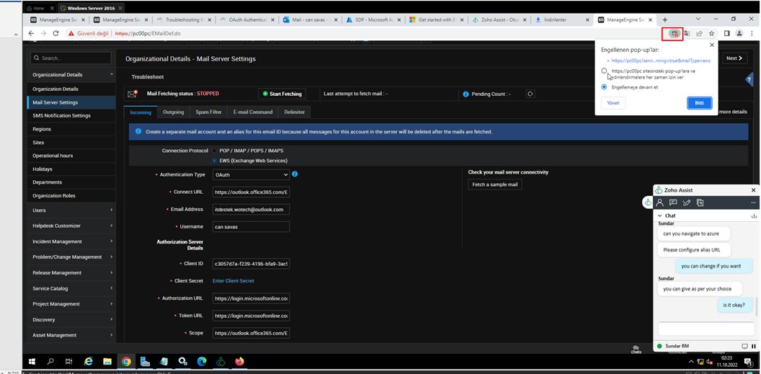Select the Zoho Assist annotation pen icon
This screenshot has width=761, height=374.
[x=687, y=202]
